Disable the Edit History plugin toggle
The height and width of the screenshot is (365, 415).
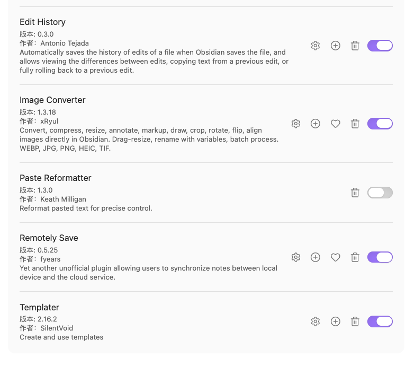pos(380,46)
